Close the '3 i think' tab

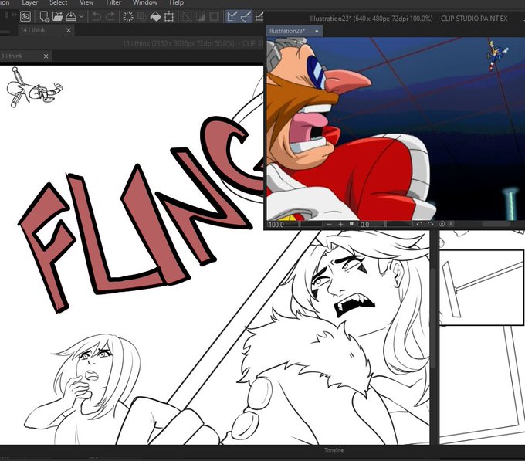click(46, 56)
